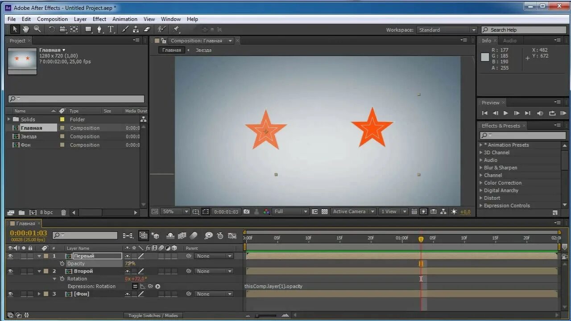Click the Delete trash icon in Project panel
Screen dimensions: 571x321
(63, 213)
